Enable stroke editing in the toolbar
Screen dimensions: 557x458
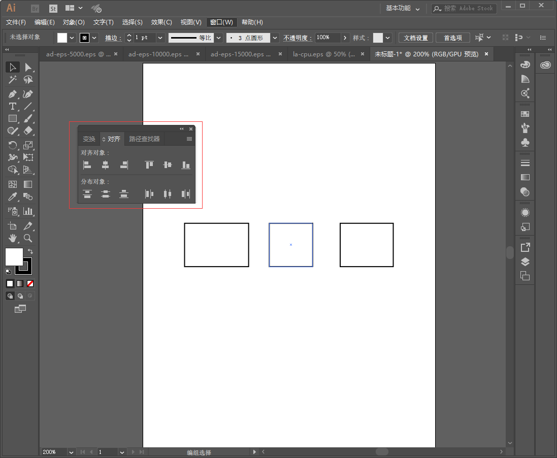[x=112, y=38]
